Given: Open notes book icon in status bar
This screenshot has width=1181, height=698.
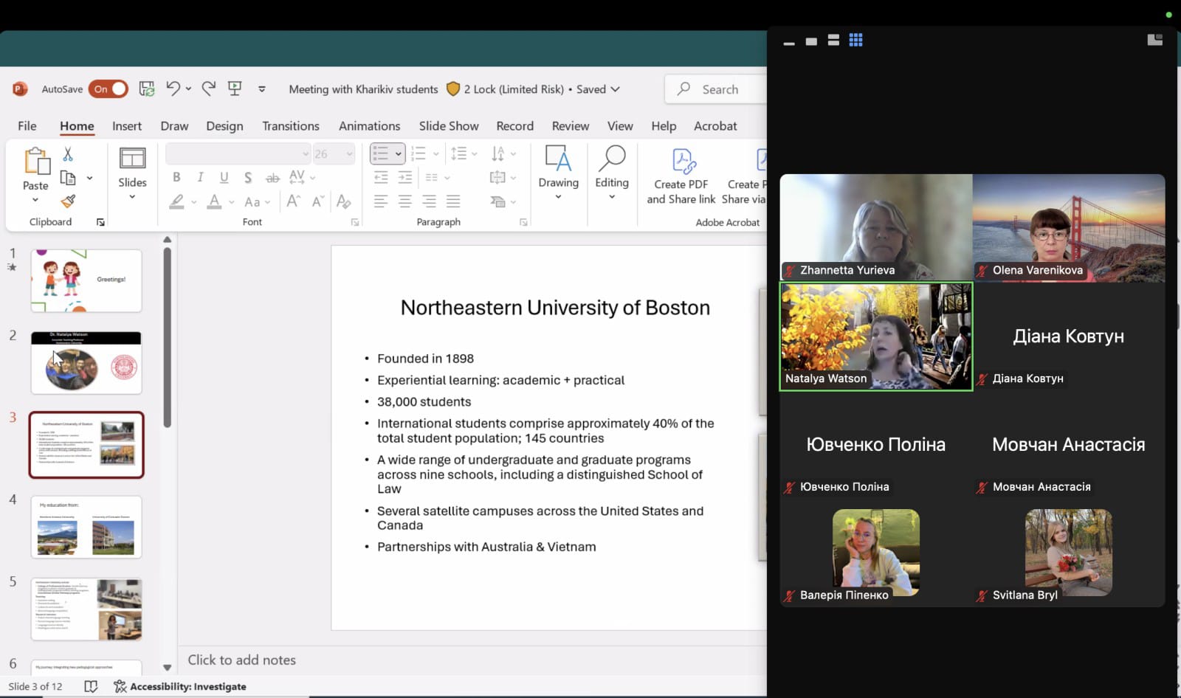Looking at the screenshot, I should [x=91, y=686].
